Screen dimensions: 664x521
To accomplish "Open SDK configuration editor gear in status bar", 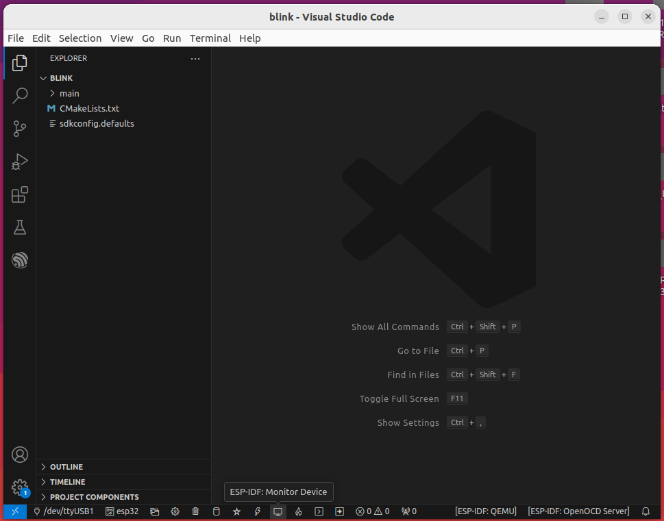I will (x=175, y=511).
